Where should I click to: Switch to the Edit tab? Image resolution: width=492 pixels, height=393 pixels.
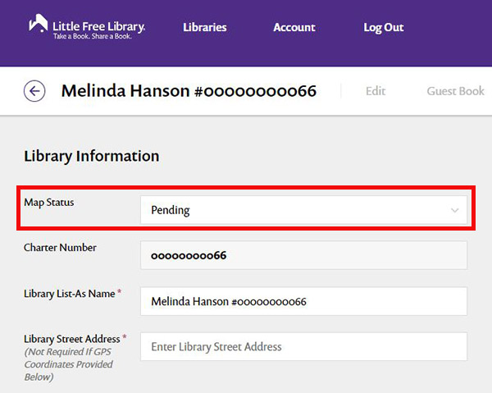tap(376, 91)
